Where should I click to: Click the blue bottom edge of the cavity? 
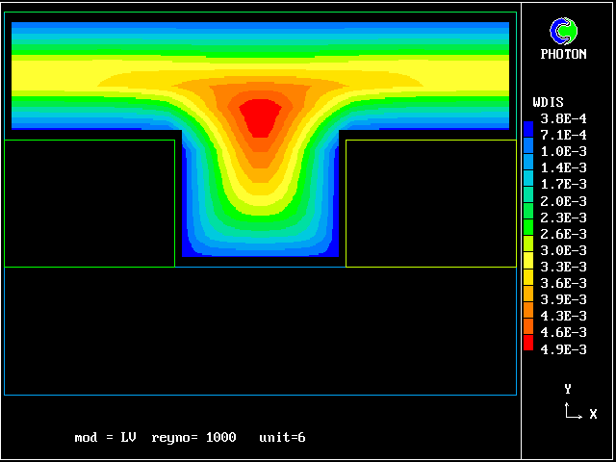point(260,252)
